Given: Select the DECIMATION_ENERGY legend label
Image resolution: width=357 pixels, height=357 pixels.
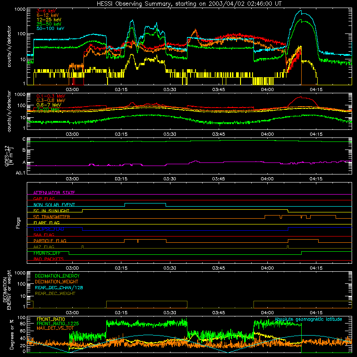Looking at the screenshot, I should 57,276.
